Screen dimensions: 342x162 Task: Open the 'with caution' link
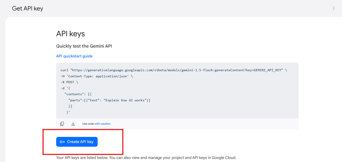pyautogui.click(x=103, y=124)
